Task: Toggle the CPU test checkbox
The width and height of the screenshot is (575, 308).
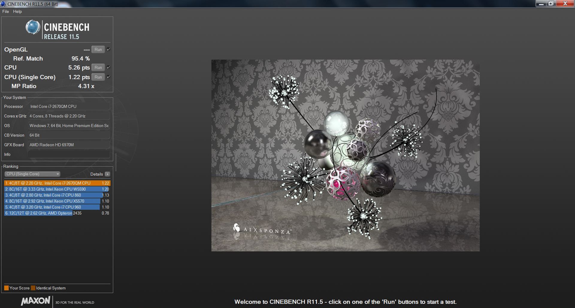Action: [x=108, y=67]
